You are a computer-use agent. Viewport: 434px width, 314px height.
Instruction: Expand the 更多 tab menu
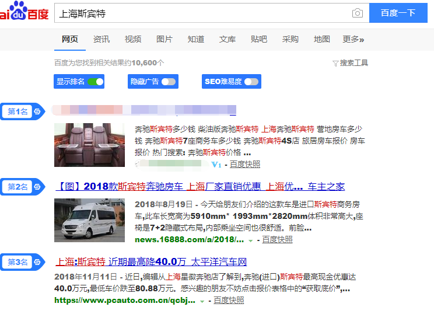(353, 39)
